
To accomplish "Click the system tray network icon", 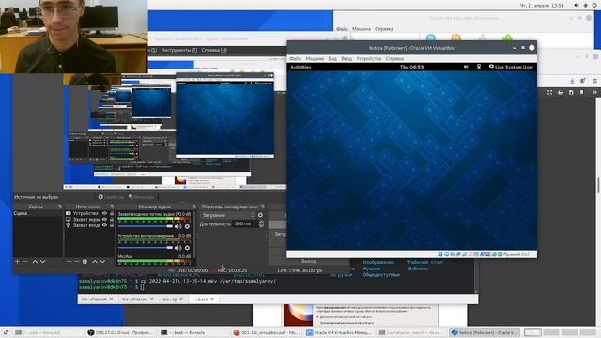I will tap(585, 6).
